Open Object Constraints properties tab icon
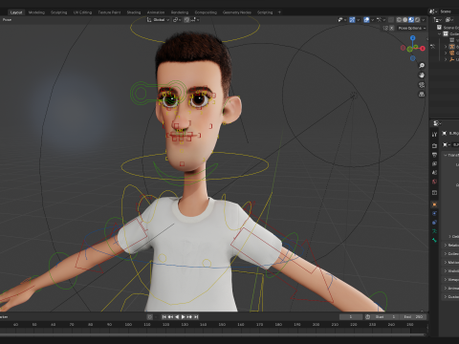This screenshot has height=344, width=459. tap(434, 223)
